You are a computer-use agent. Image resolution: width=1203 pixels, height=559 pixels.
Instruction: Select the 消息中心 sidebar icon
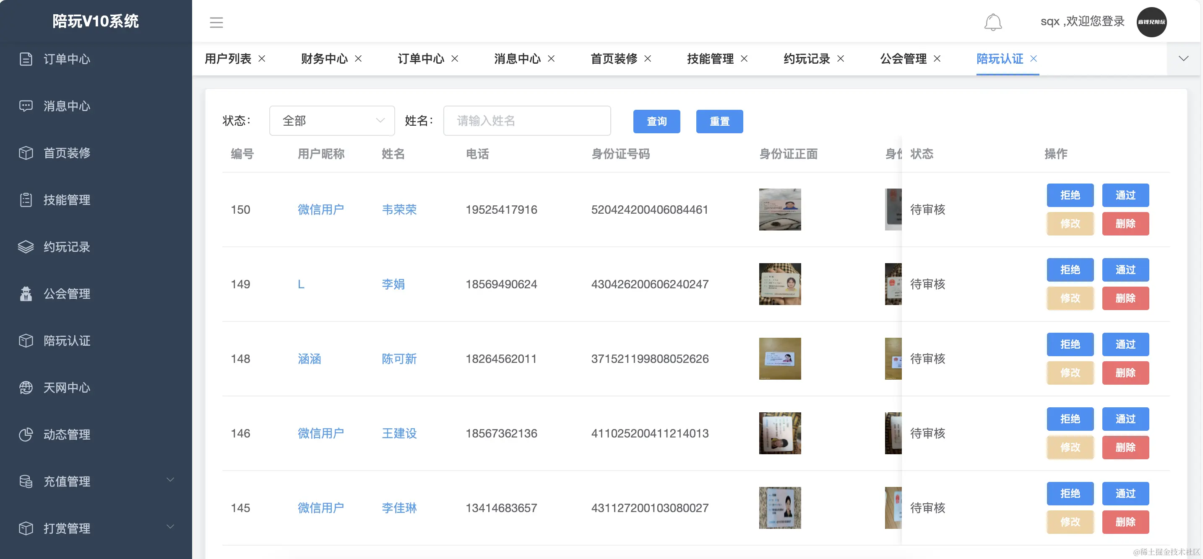click(26, 106)
